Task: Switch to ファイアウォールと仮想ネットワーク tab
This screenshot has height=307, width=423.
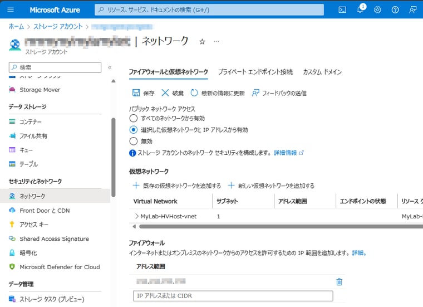Action: tap(168, 72)
